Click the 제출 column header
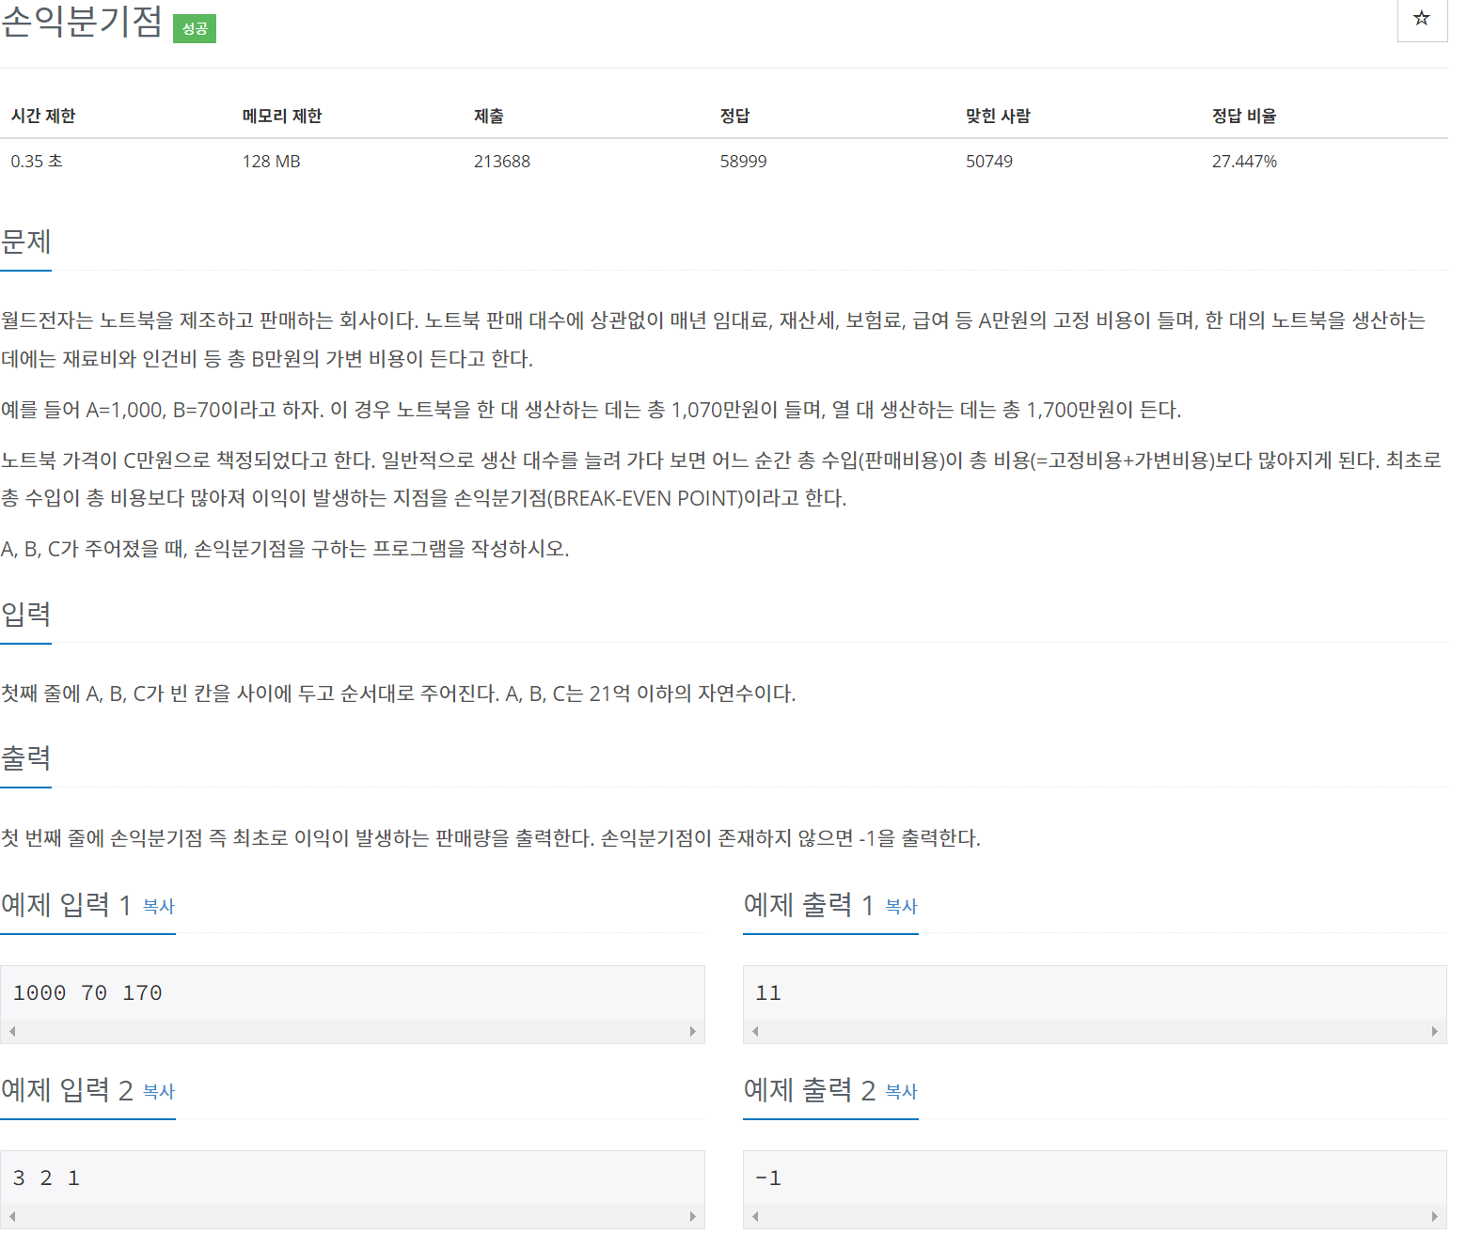Image resolution: width=1467 pixels, height=1248 pixels. point(489,116)
